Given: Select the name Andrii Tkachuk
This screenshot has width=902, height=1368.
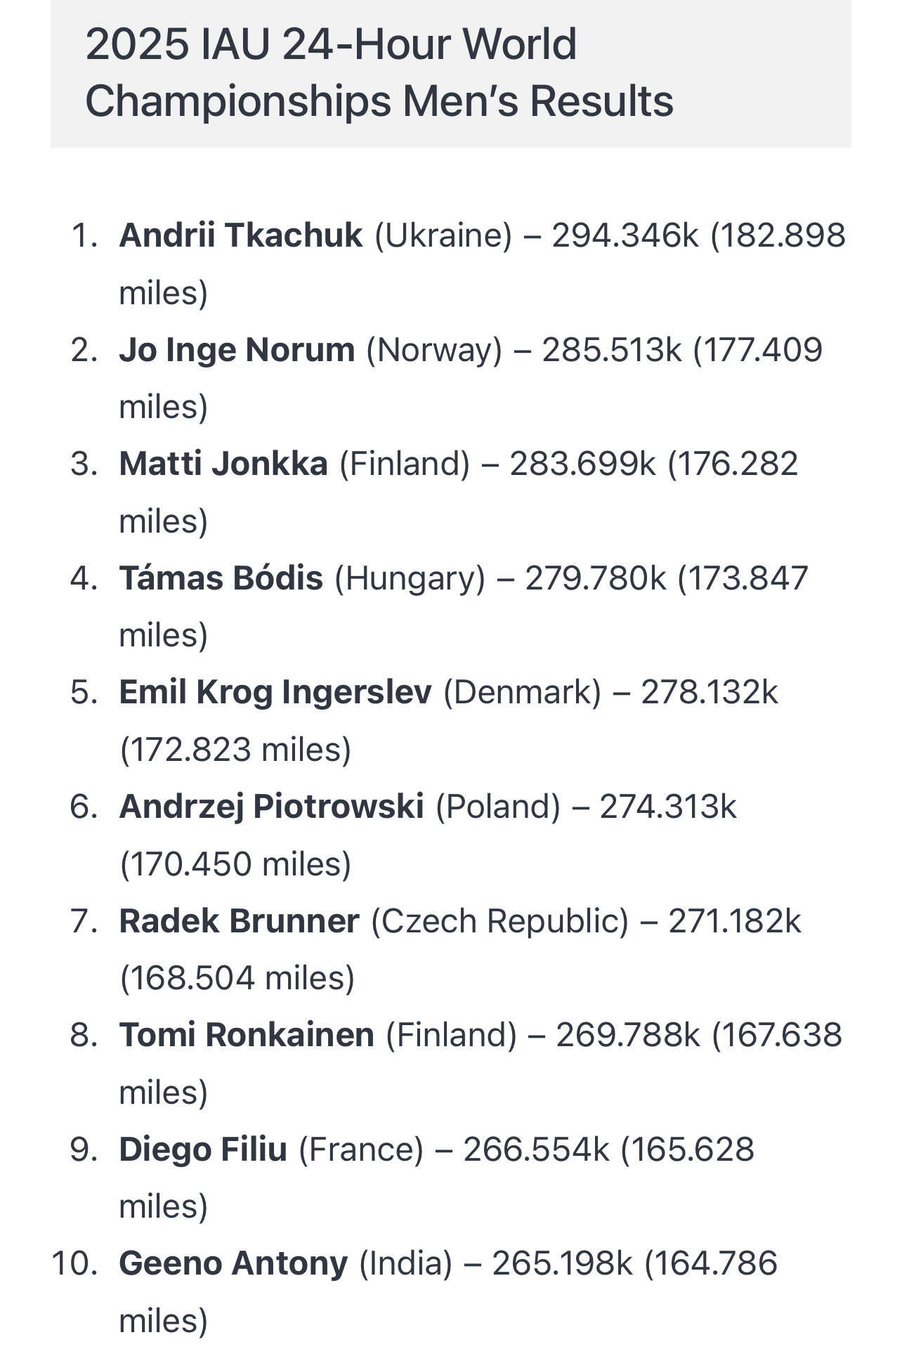Looking at the screenshot, I should 240,235.
